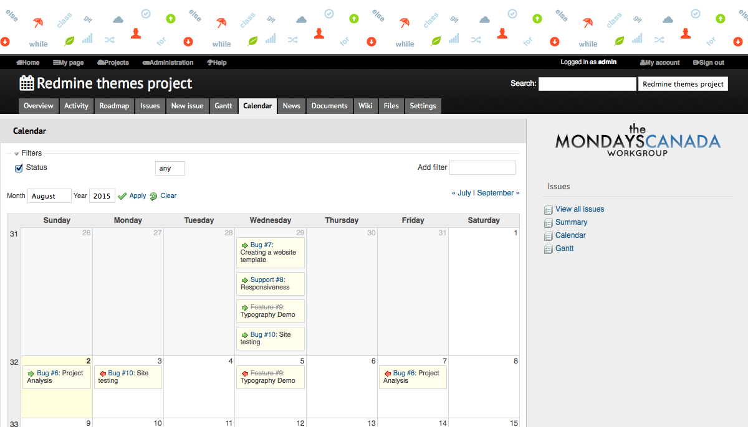This screenshot has height=427, width=748.
Task: Open Bug #10 on Wednesday 29
Action: (x=264, y=335)
